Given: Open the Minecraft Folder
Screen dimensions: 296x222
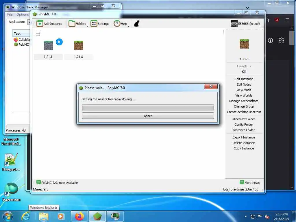Looking at the screenshot, I should (243, 119).
